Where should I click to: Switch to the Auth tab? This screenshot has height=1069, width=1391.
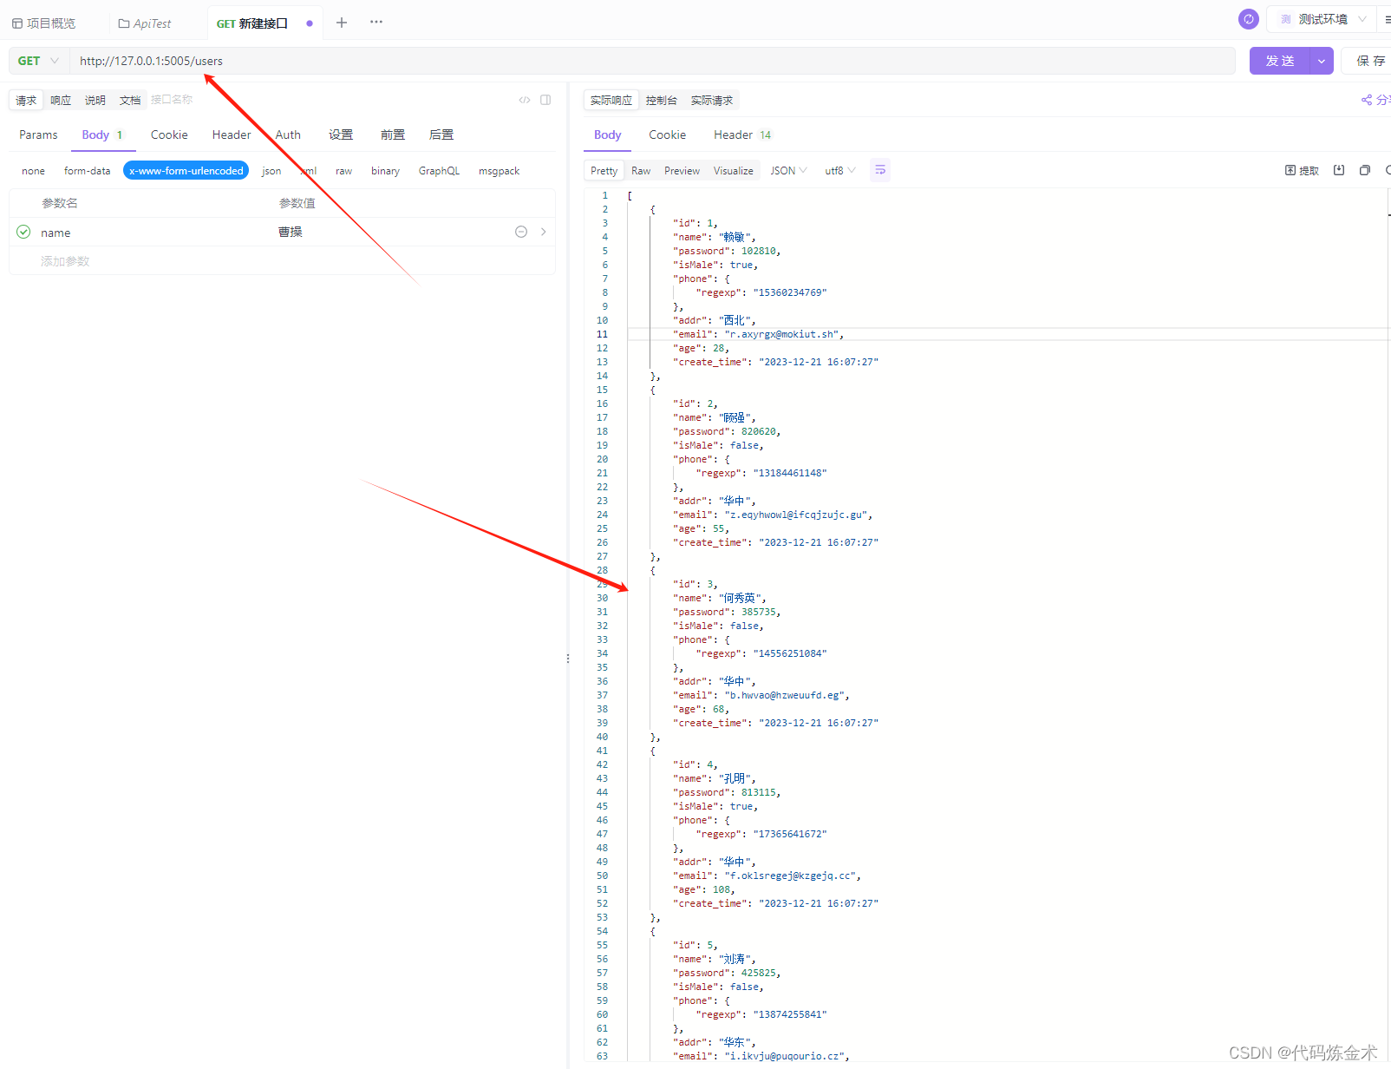[x=288, y=134]
